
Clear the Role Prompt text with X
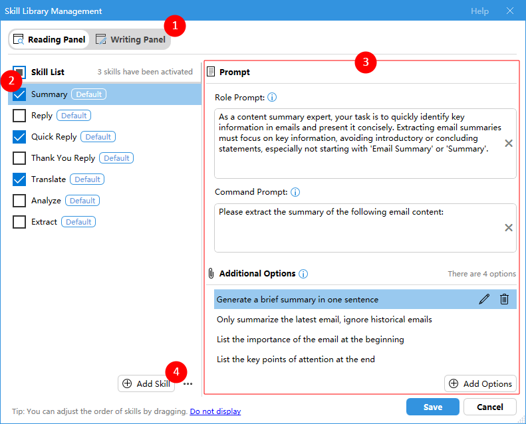point(509,144)
